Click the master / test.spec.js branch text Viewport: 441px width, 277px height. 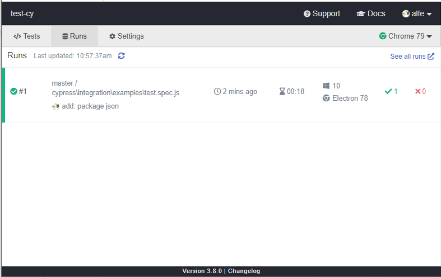pyautogui.click(x=115, y=88)
